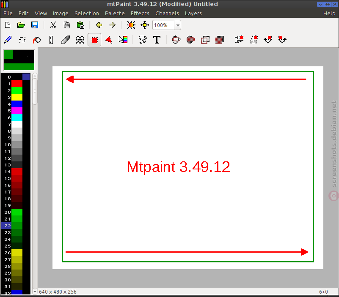Select bright green palette color 2
Image resolution: width=339 pixels, height=297 pixels.
pos(17,90)
